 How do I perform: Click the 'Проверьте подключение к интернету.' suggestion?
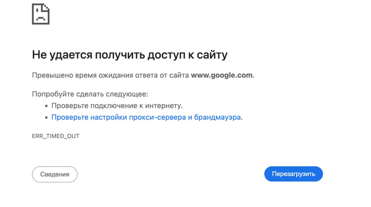pos(117,105)
